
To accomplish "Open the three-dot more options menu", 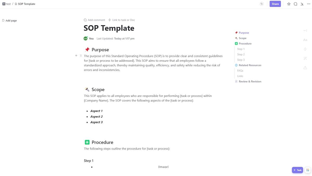I will [309, 4].
